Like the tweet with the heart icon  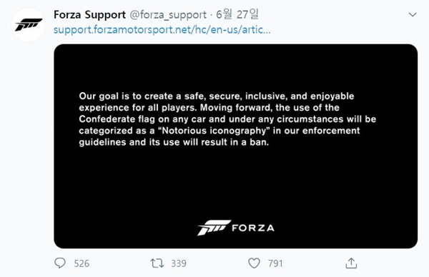coord(254,263)
